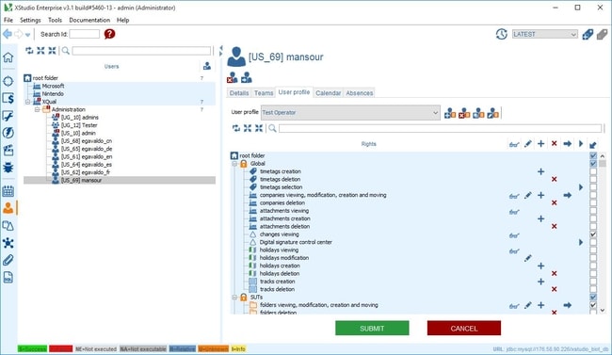Open the Home icon in left sidebar
Image resolution: width=612 pixels, height=355 pixels.
[x=8, y=57]
